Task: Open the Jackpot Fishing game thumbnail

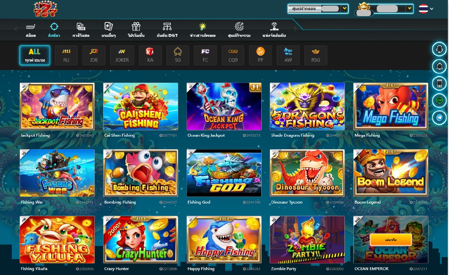Action: coord(57,106)
